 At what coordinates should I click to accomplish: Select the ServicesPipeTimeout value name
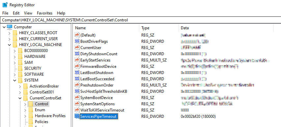coord(98,116)
